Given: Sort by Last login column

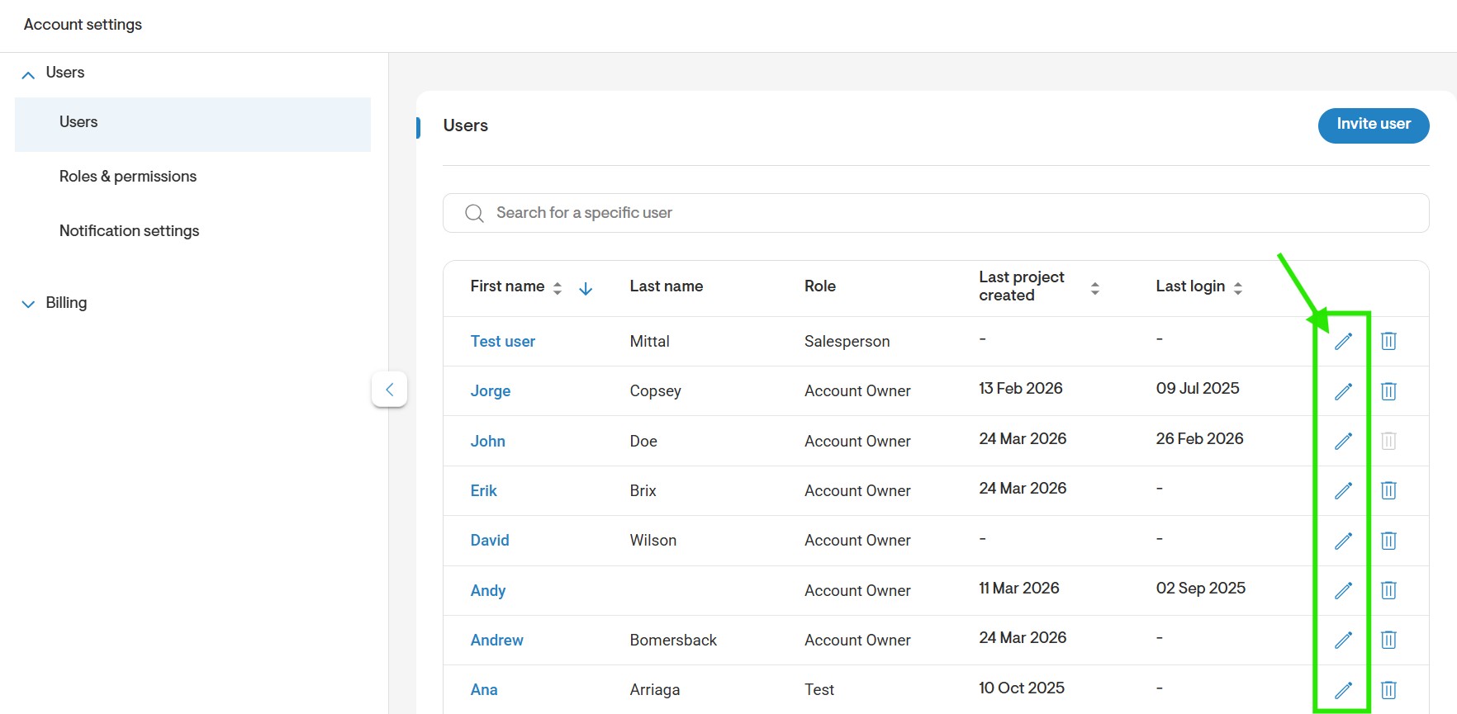Looking at the screenshot, I should tap(1237, 288).
